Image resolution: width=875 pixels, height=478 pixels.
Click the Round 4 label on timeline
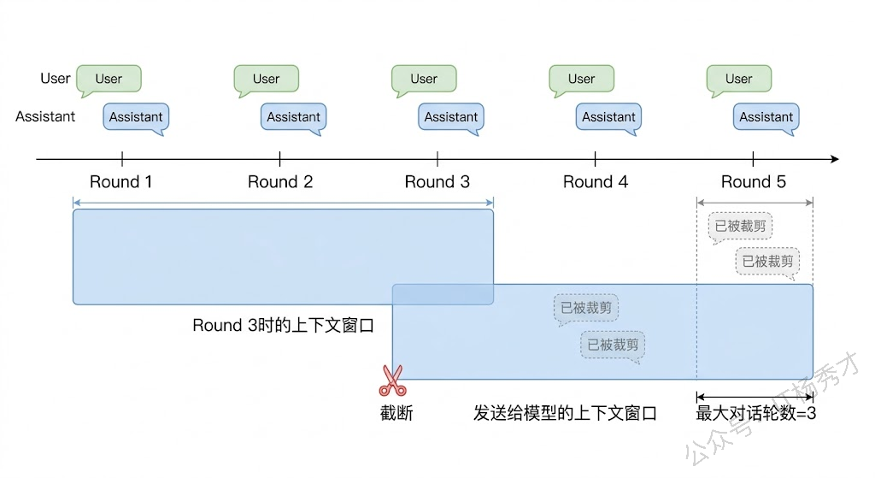coord(595,182)
